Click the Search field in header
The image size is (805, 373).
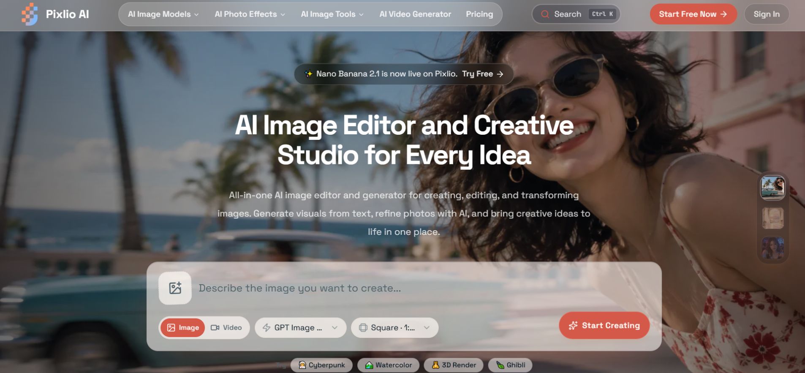pos(576,14)
